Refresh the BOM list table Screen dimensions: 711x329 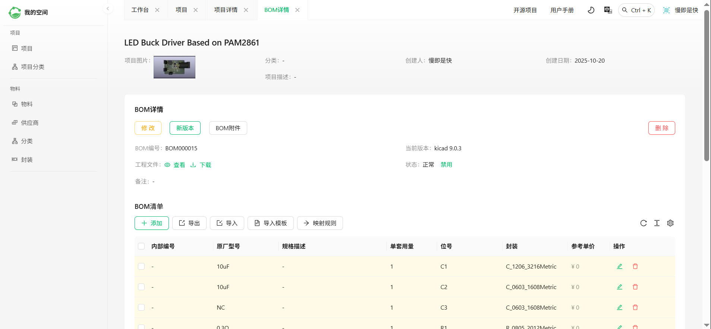(x=643, y=223)
